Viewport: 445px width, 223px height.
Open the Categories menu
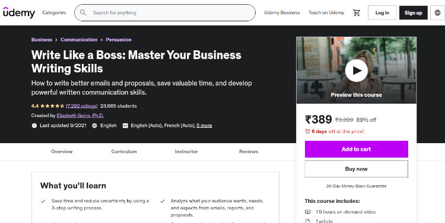pyautogui.click(x=54, y=12)
